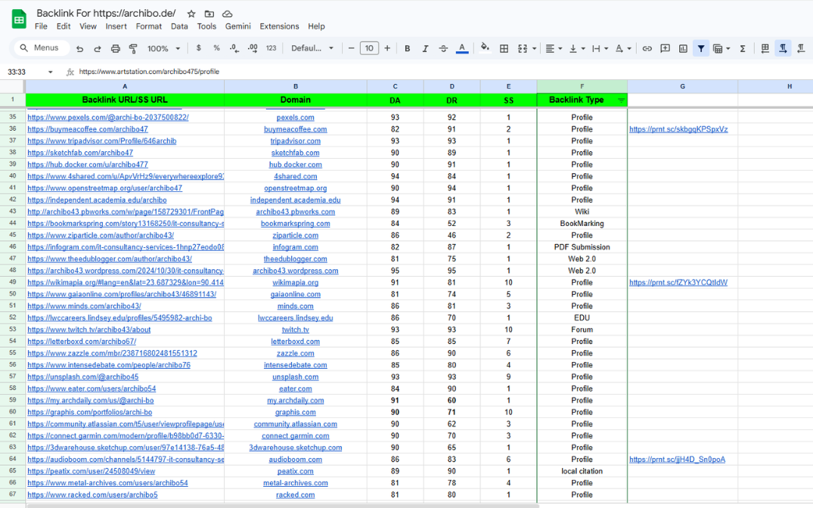
Task: Open the Data menu
Action: tap(179, 26)
